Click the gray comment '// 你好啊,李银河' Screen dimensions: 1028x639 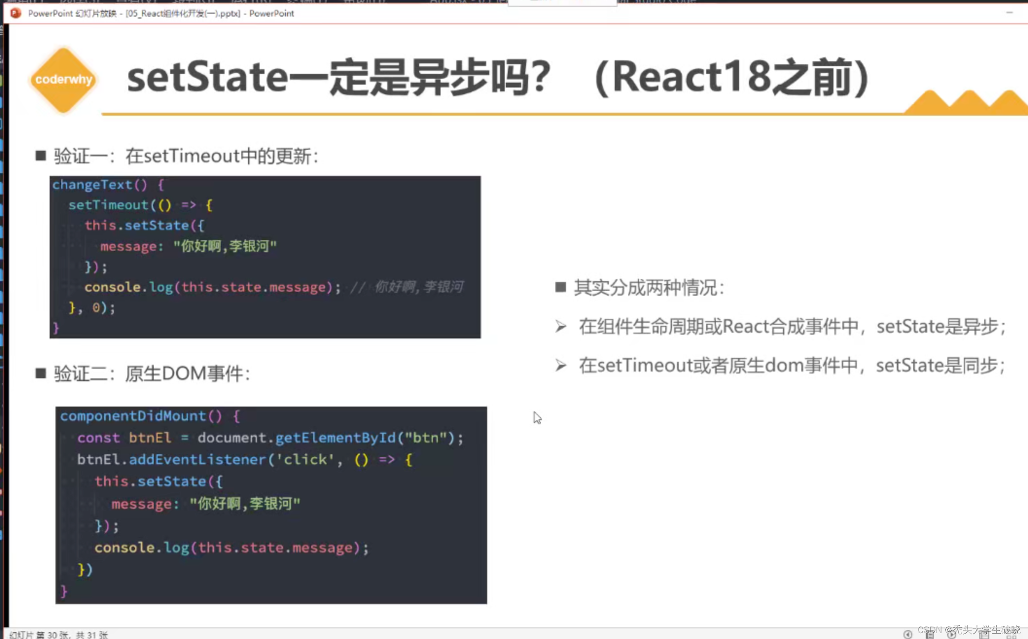(x=406, y=287)
